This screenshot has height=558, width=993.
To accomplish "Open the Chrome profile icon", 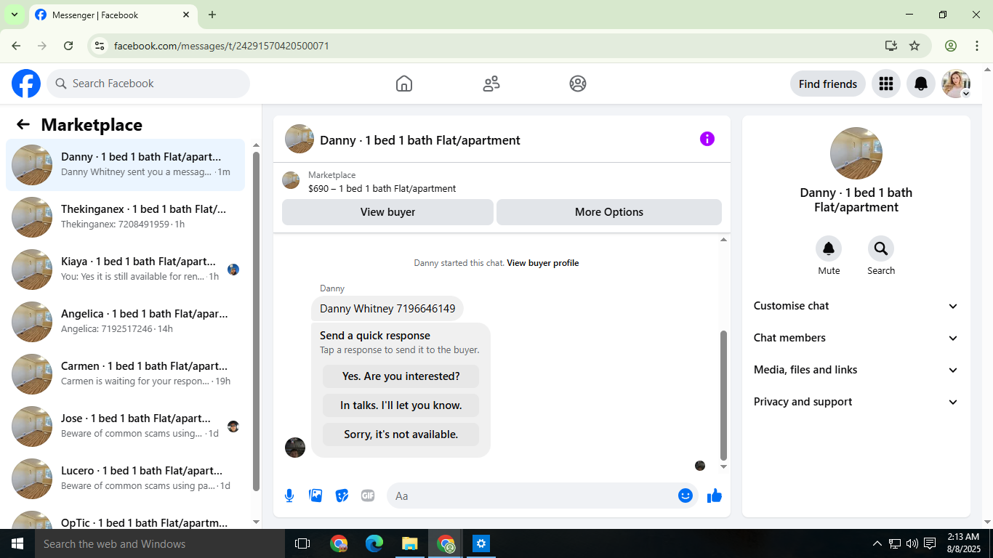I will 951,46.
